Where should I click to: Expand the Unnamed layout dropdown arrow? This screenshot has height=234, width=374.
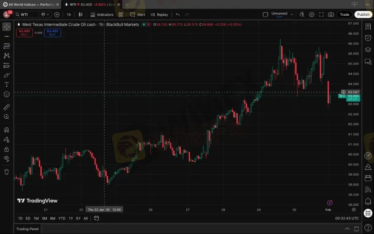point(292,14)
